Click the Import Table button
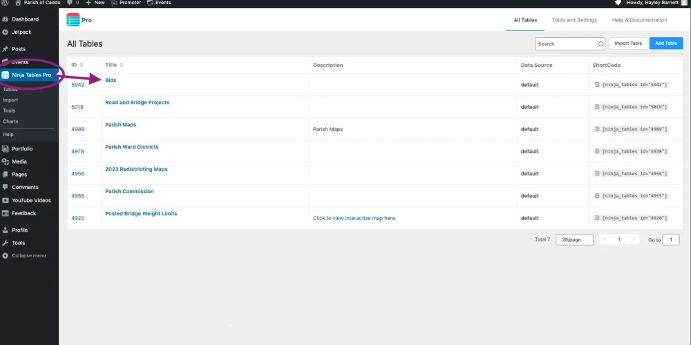 tap(627, 43)
